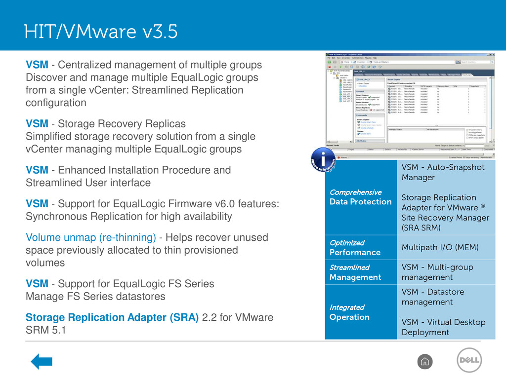Click 'vCenter managing multiple EqualLogic groups' line

coord(133,149)
